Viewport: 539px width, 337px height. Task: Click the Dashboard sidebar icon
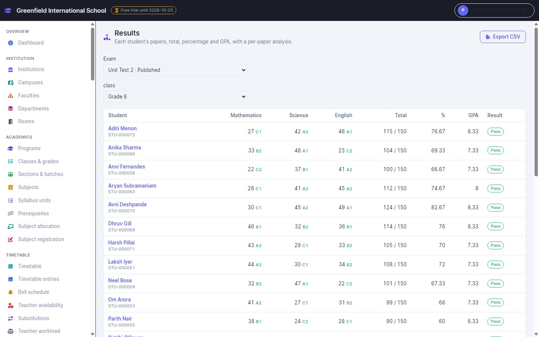click(10, 43)
